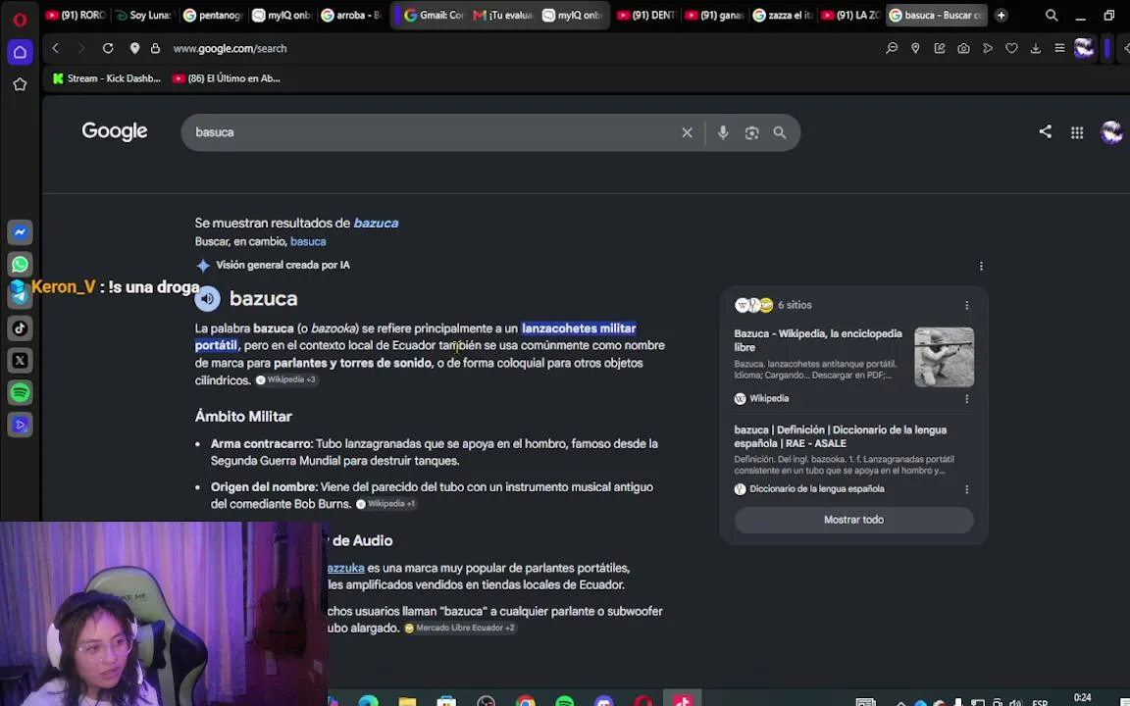This screenshot has width=1130, height=706.
Task: Open Bazuca - Wikipedia result link
Action: (x=818, y=340)
